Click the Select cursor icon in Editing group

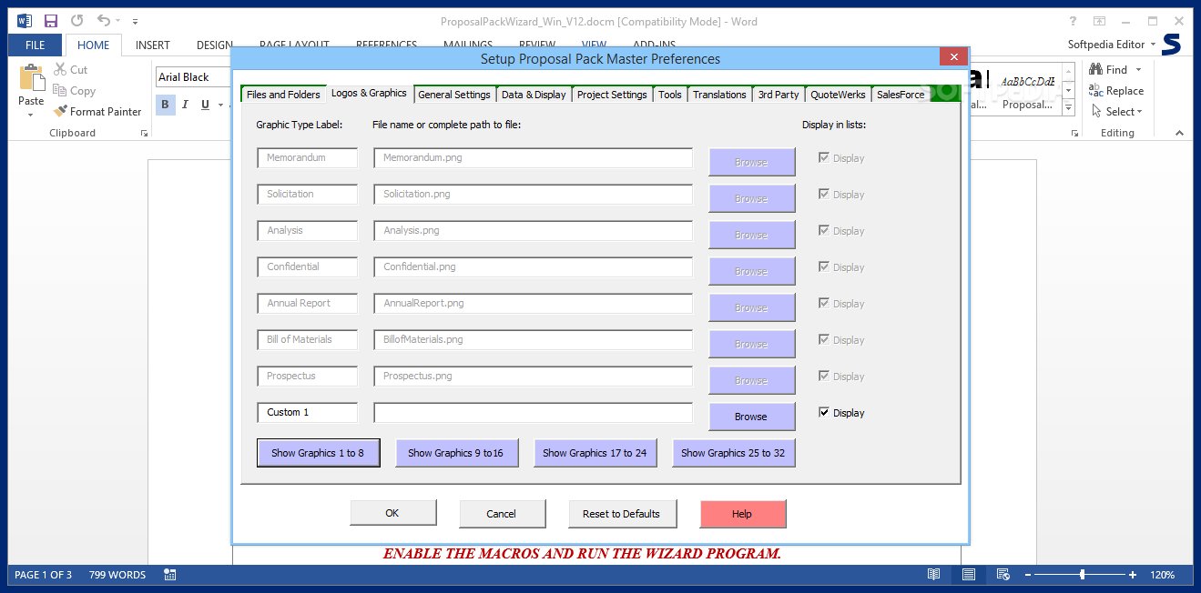(1096, 111)
